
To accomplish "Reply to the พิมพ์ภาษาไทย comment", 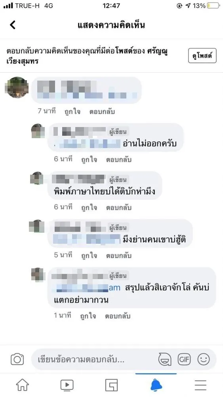I will pyautogui.click(x=119, y=208).
